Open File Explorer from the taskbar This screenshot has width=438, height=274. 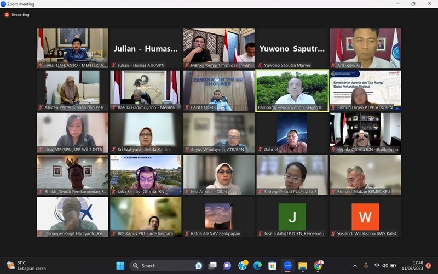click(302, 266)
